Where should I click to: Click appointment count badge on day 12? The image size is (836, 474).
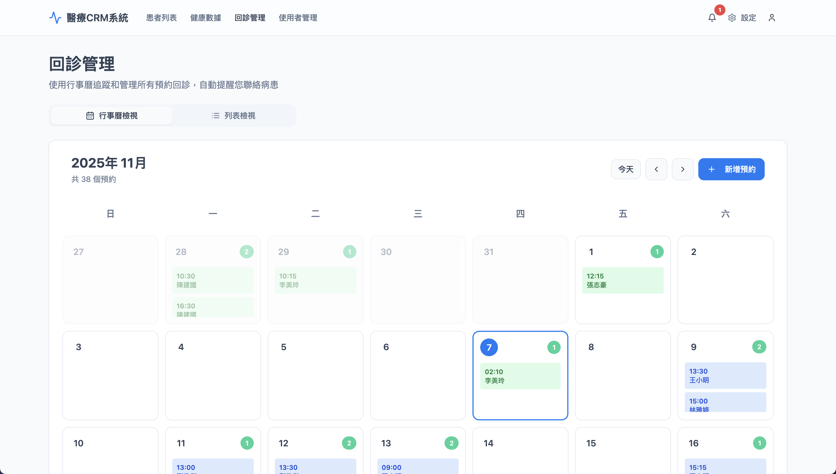click(349, 443)
